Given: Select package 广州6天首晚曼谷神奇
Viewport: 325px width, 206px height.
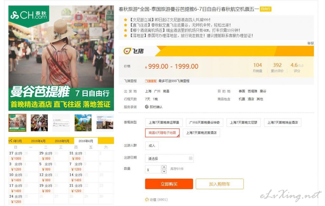Looking at the screenshot, I should point(204,122).
